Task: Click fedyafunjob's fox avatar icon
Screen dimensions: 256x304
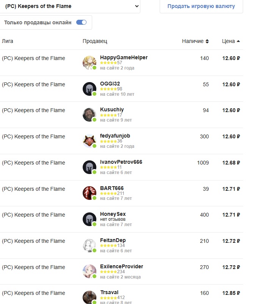Action: (90, 141)
